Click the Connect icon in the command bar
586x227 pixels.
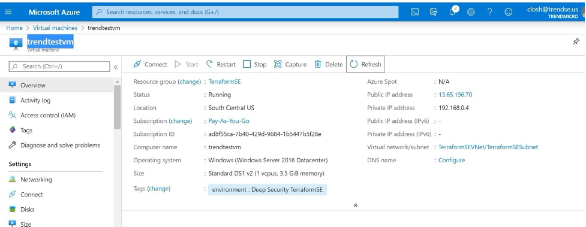coord(137,64)
